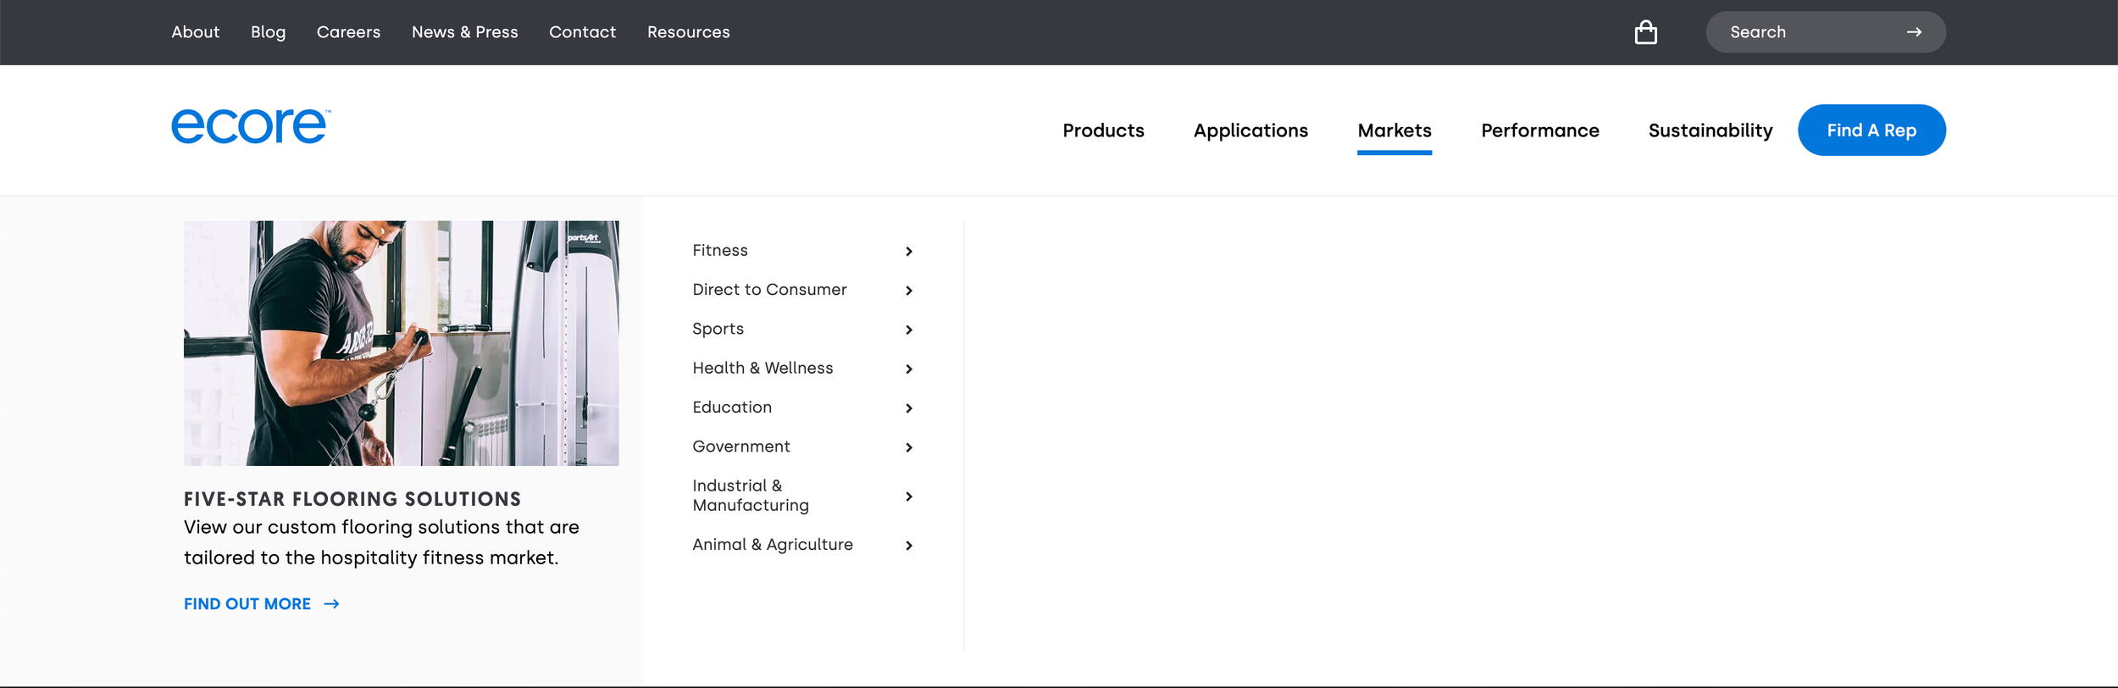Open the Sustainability menu
Screen dimensions: 2118x688
[1710, 130]
